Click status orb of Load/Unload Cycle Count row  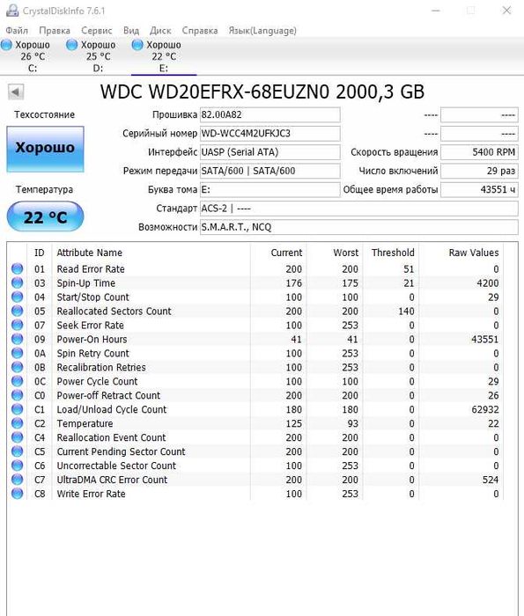click(18, 409)
